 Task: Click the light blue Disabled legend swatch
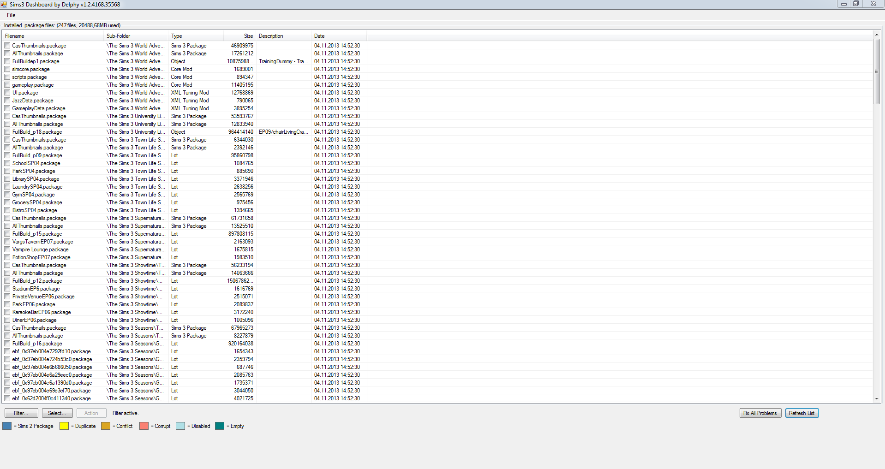[180, 426]
